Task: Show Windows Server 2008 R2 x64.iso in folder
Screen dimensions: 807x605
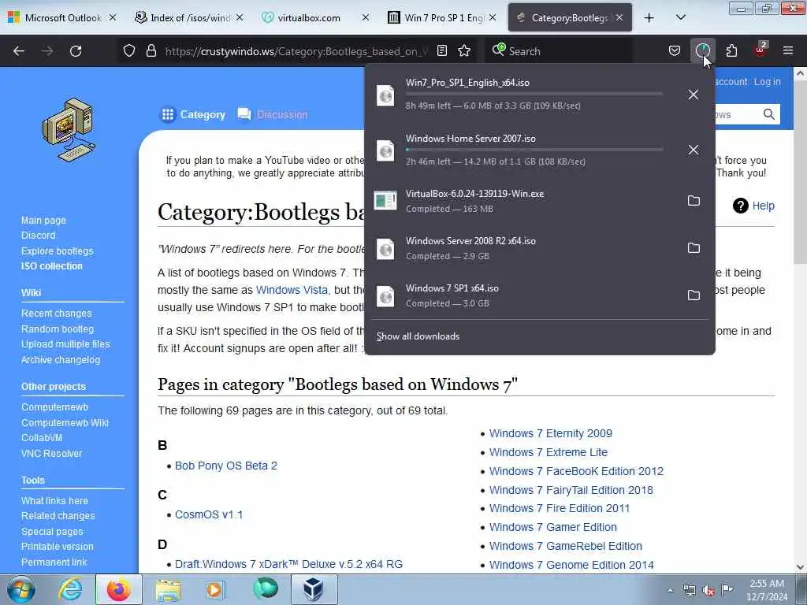Action: point(694,248)
